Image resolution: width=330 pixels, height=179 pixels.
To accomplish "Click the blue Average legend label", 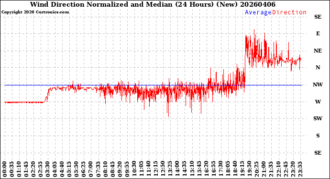I will click(258, 12).
